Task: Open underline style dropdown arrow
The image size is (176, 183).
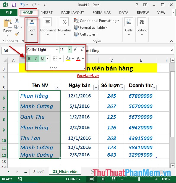Action: tap(47, 59)
